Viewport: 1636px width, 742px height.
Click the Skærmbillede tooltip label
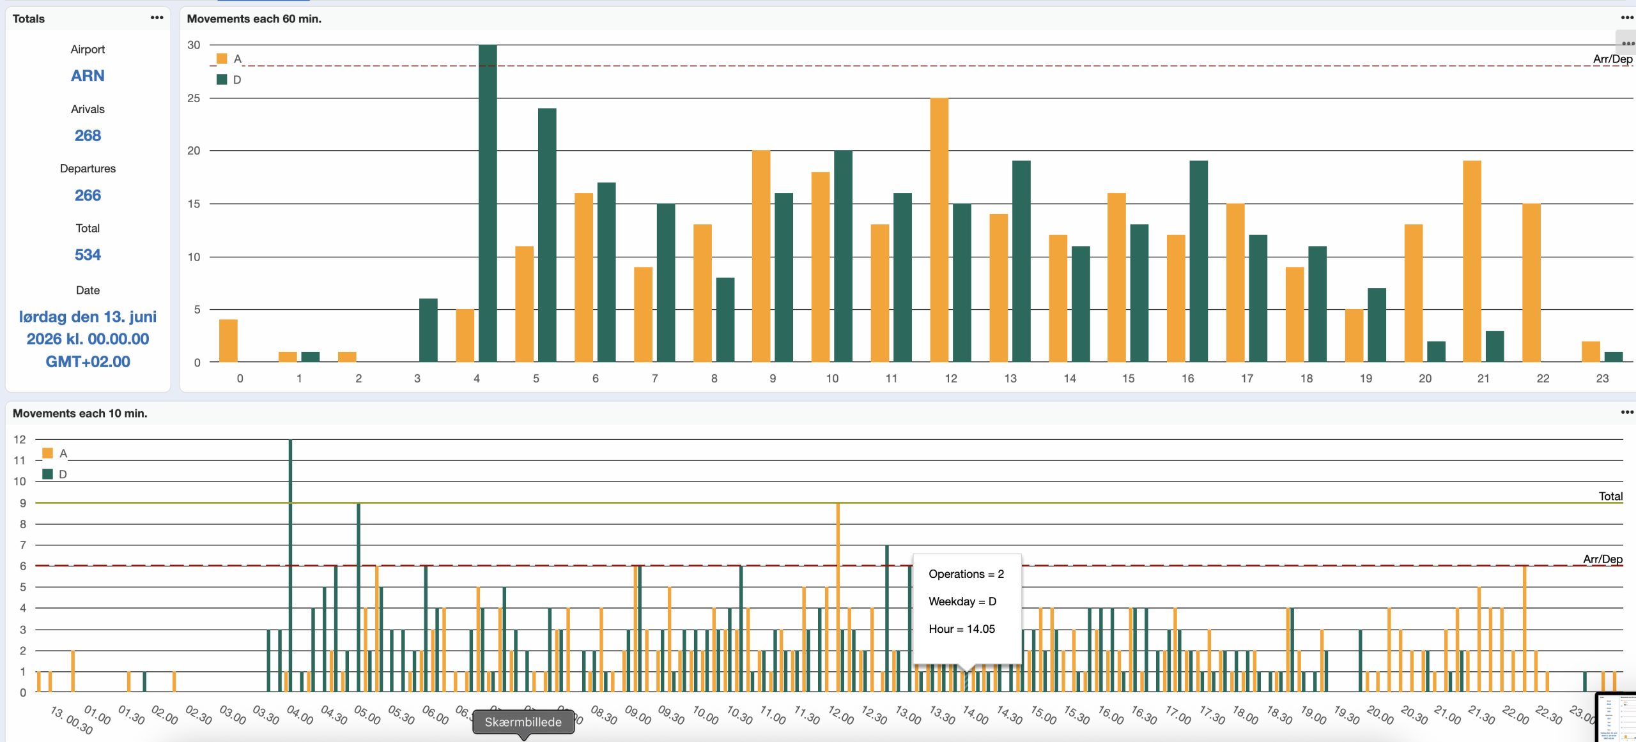pyautogui.click(x=523, y=722)
